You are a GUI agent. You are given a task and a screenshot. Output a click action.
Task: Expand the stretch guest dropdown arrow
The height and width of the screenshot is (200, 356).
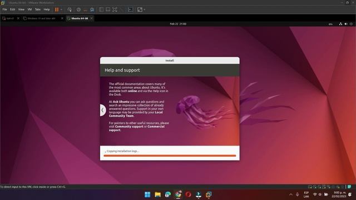pos(145,9)
